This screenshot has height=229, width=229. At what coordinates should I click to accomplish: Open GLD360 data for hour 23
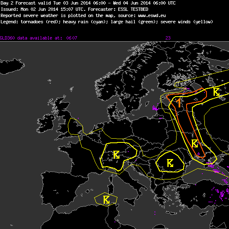pyautogui.click(x=168, y=38)
